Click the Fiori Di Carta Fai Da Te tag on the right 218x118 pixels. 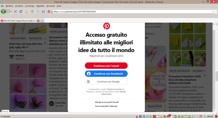tap(180, 71)
